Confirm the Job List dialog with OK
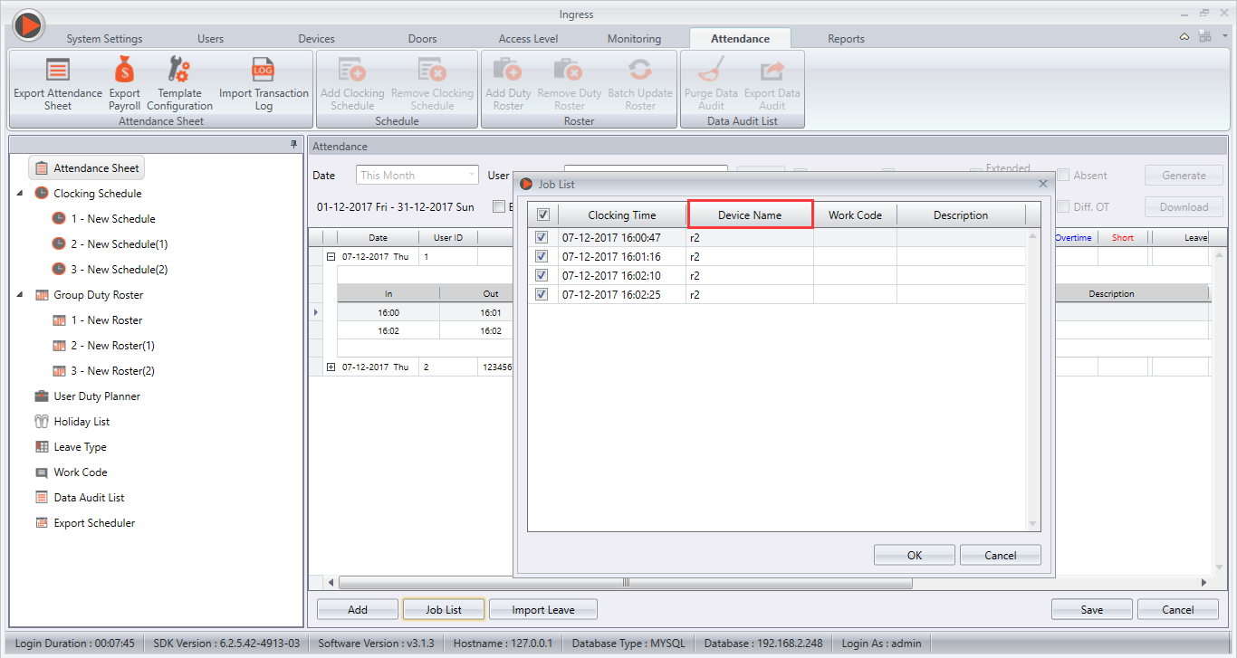1237x658 pixels. (915, 556)
